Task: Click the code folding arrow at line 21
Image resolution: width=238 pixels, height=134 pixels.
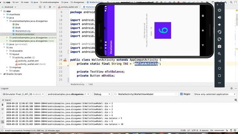Action: tap(68, 66)
